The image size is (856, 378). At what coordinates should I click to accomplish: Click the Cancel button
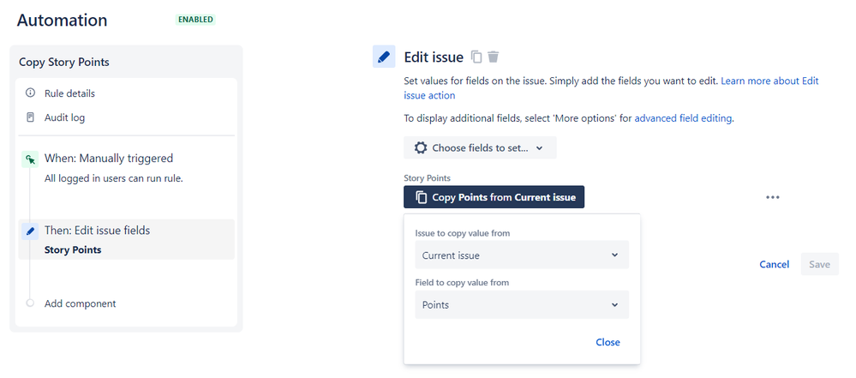[774, 264]
